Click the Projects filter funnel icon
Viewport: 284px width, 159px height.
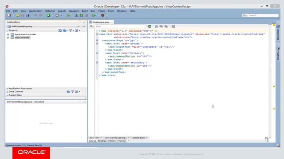pos(71,30)
